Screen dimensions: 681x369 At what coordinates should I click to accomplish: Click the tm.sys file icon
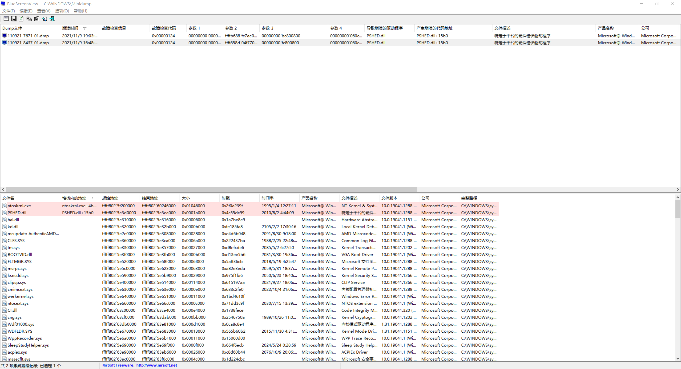5,247
